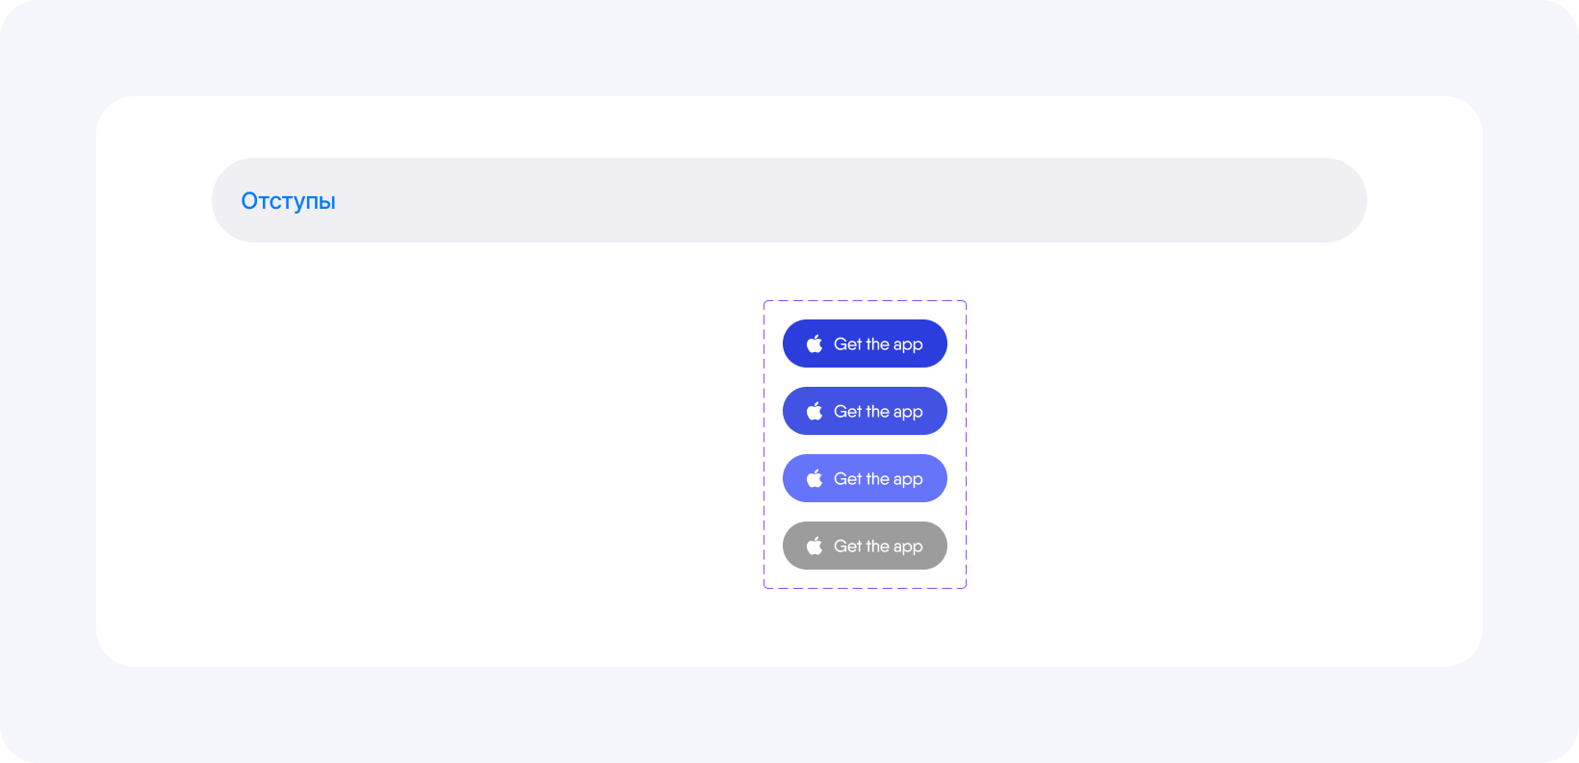Click the 'Get the app' label in the gray button
This screenshot has width=1579, height=763.
[x=878, y=547]
